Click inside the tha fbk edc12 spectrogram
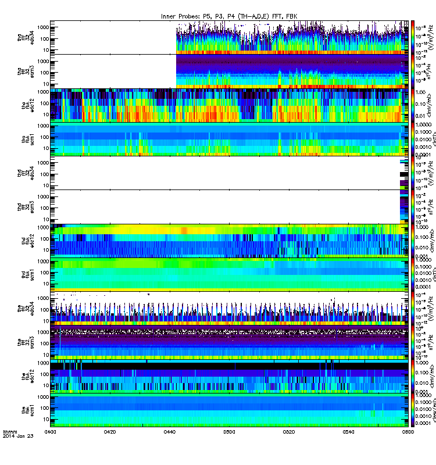The image size is (436, 465). [229, 105]
